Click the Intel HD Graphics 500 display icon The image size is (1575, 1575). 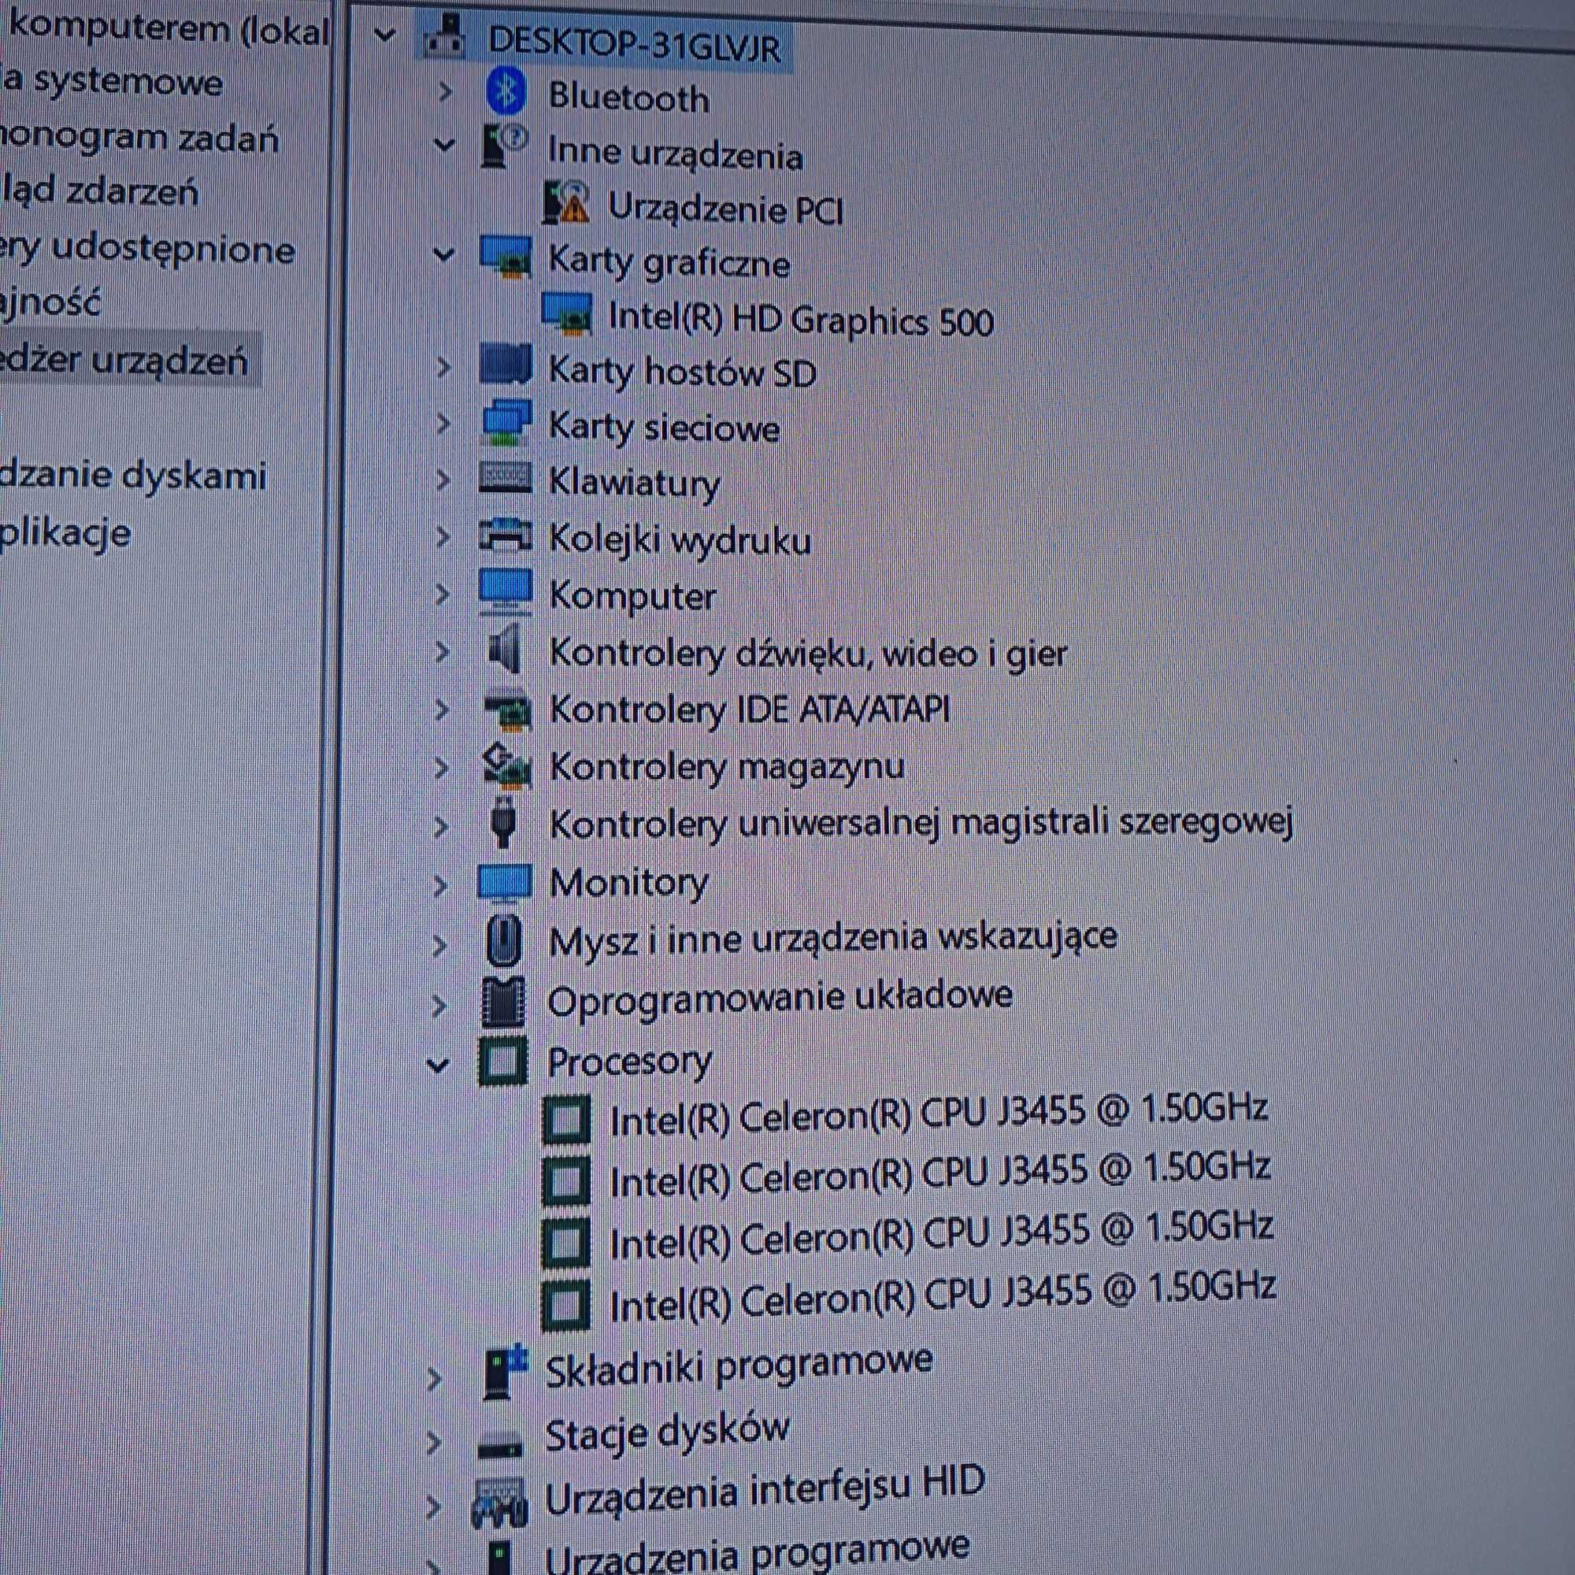[x=566, y=314]
